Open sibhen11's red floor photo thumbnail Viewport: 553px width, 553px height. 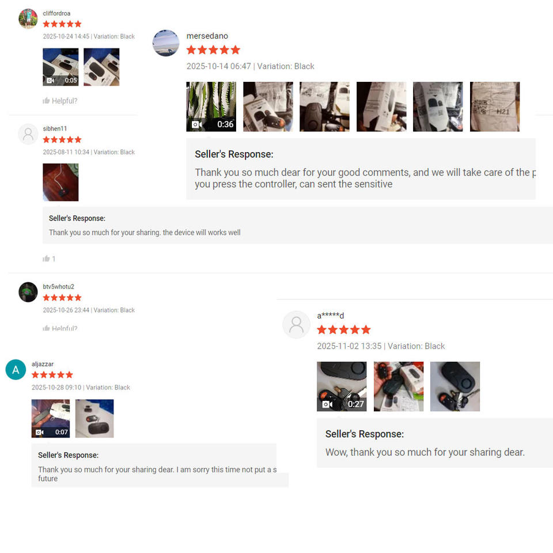click(x=60, y=183)
